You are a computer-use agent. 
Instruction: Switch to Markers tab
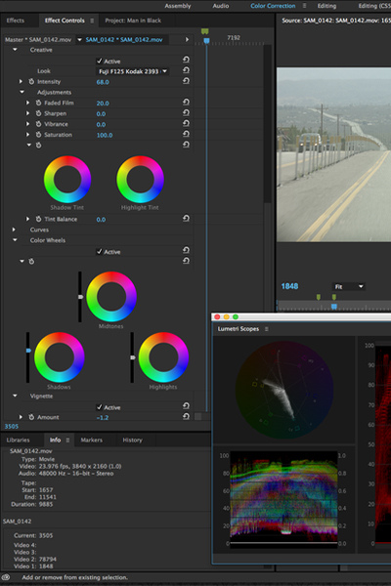[91, 440]
